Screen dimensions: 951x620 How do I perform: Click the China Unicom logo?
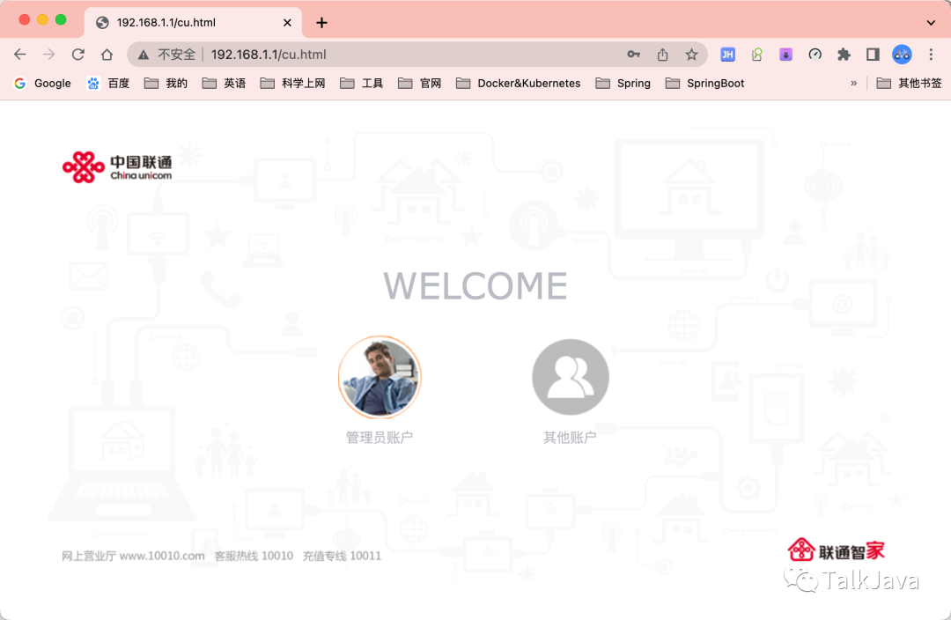117,166
